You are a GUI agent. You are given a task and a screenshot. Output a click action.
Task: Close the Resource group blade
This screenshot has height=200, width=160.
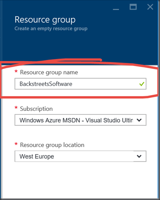(x=150, y=7)
